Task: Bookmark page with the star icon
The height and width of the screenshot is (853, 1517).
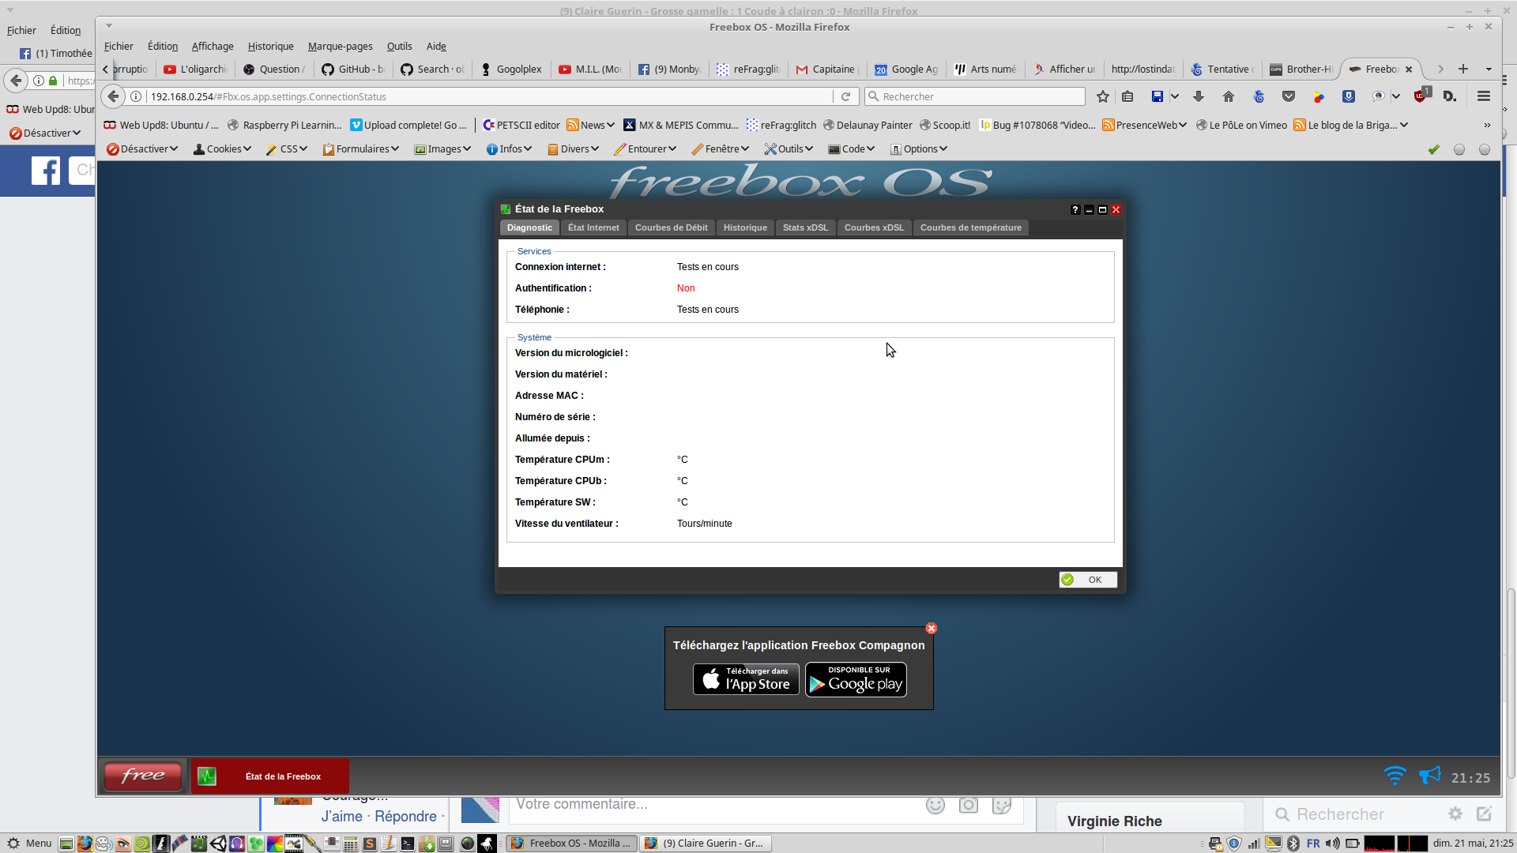Action: [1103, 96]
